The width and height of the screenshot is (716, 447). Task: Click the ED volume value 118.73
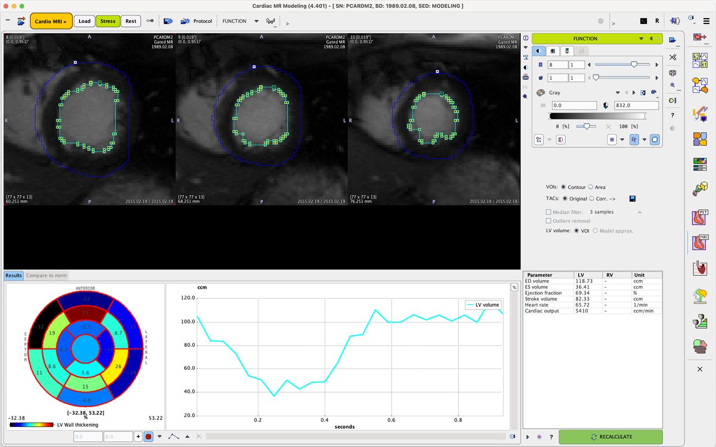tap(584, 281)
